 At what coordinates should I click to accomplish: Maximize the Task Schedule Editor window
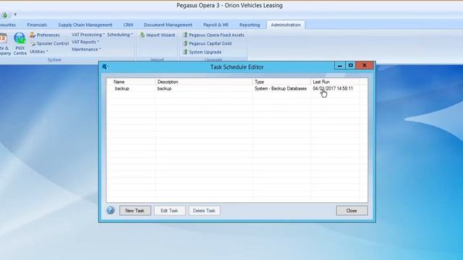pyautogui.click(x=350, y=66)
